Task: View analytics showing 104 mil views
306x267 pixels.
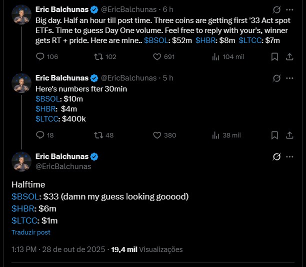Action: 216,57
